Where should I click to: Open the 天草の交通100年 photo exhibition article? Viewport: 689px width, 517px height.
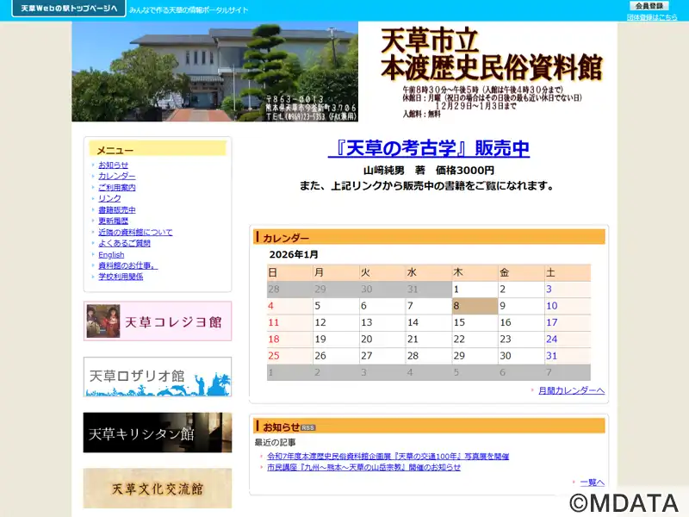[388, 457]
